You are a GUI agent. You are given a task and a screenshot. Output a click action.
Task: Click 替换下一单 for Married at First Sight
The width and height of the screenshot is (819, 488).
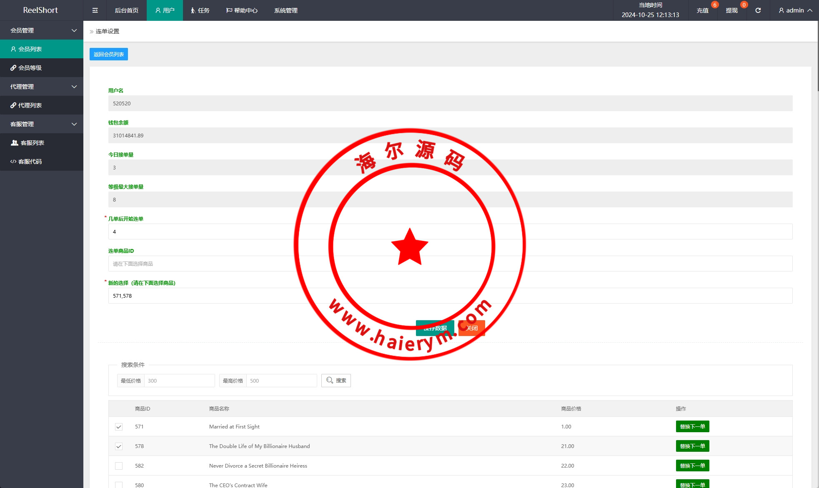tap(692, 426)
